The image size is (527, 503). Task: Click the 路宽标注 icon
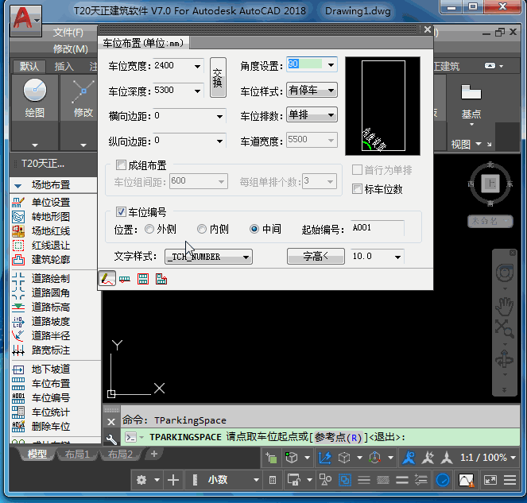click(18, 350)
